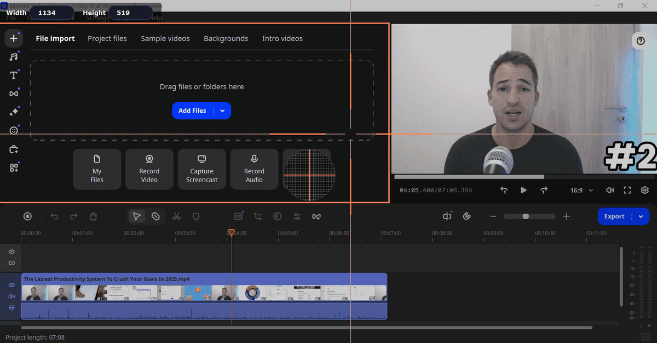This screenshot has height=343, width=657.
Task: Select the Text tool in the sidebar
Action: click(x=14, y=75)
